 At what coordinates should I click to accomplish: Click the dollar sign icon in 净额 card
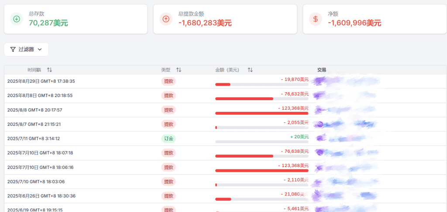pos(316,19)
